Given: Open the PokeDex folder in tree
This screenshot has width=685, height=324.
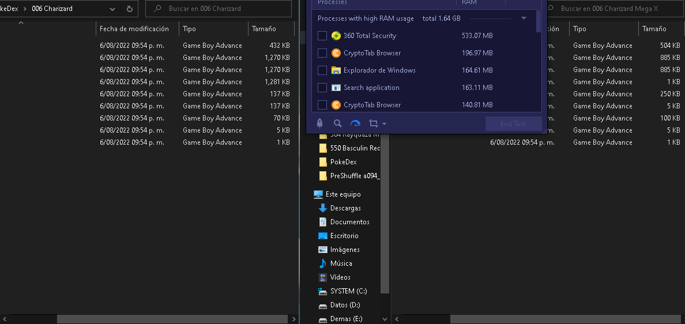Looking at the screenshot, I should click(343, 162).
